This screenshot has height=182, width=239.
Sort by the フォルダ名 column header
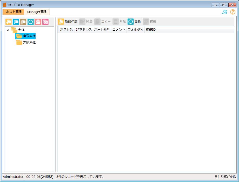(x=135, y=29)
